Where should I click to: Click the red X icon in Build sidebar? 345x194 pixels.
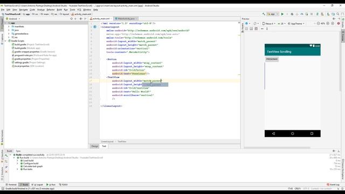coord(6,171)
